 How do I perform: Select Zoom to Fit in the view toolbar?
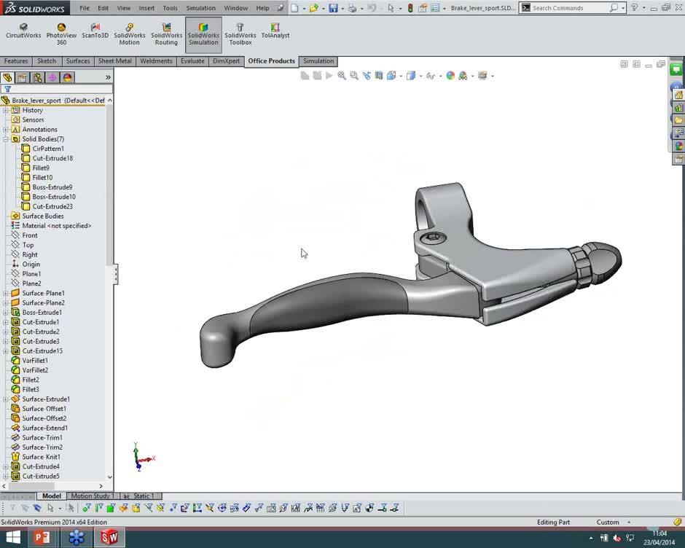[341, 76]
